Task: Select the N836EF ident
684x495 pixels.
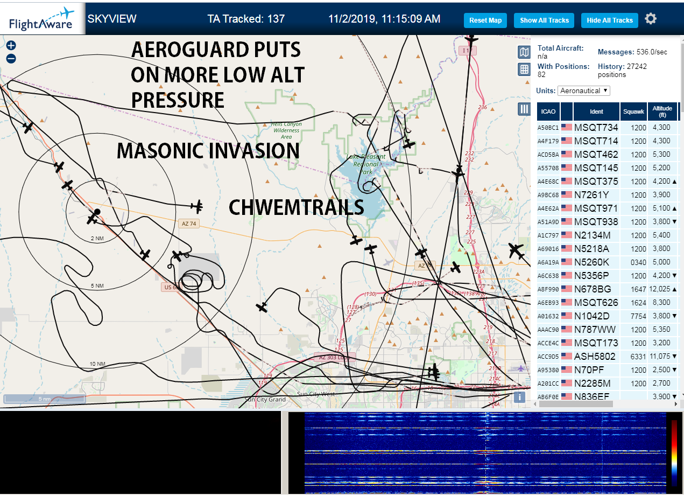Action: [592, 396]
